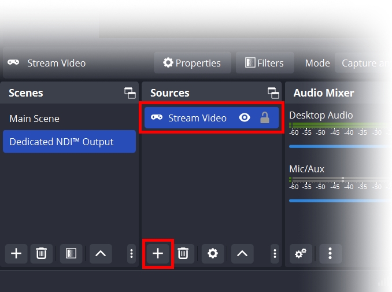The image size is (392, 292).
Task: Open advanced audio properties gears icon
Action: (301, 253)
